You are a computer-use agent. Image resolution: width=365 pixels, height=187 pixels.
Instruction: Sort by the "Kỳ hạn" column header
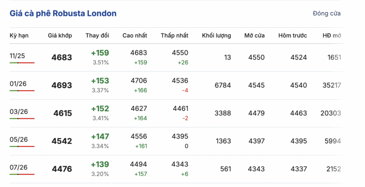[x=19, y=35]
